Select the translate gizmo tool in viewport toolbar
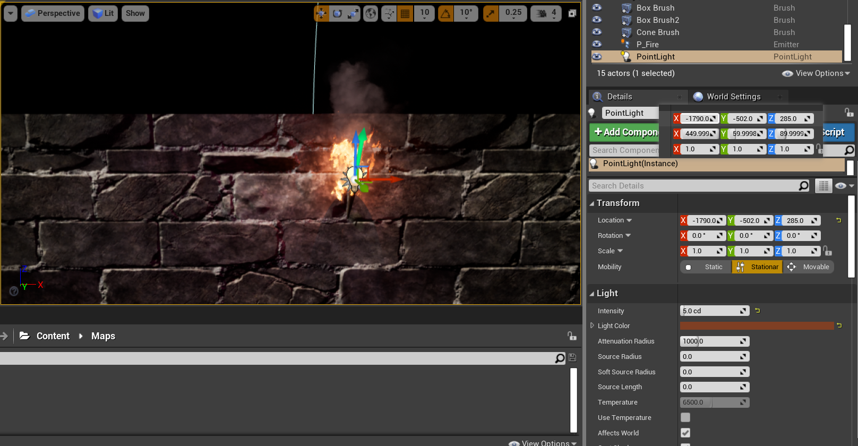 pos(321,13)
